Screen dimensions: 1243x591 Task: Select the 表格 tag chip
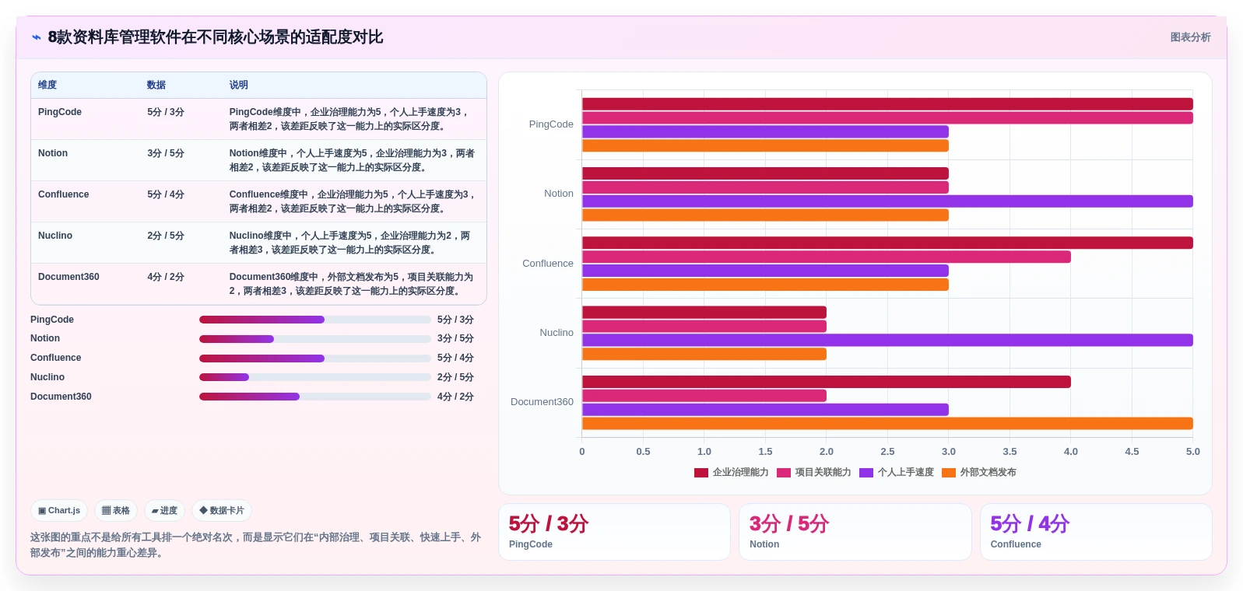point(116,511)
